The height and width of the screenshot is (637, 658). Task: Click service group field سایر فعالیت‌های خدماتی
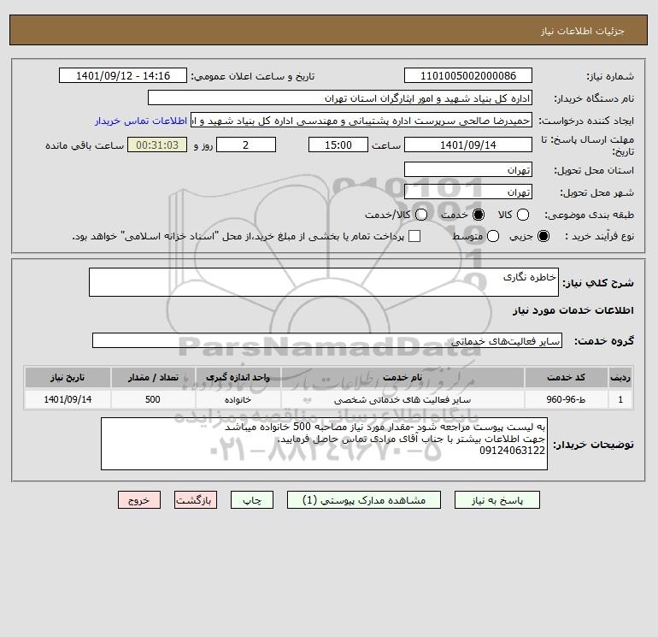coord(327,340)
